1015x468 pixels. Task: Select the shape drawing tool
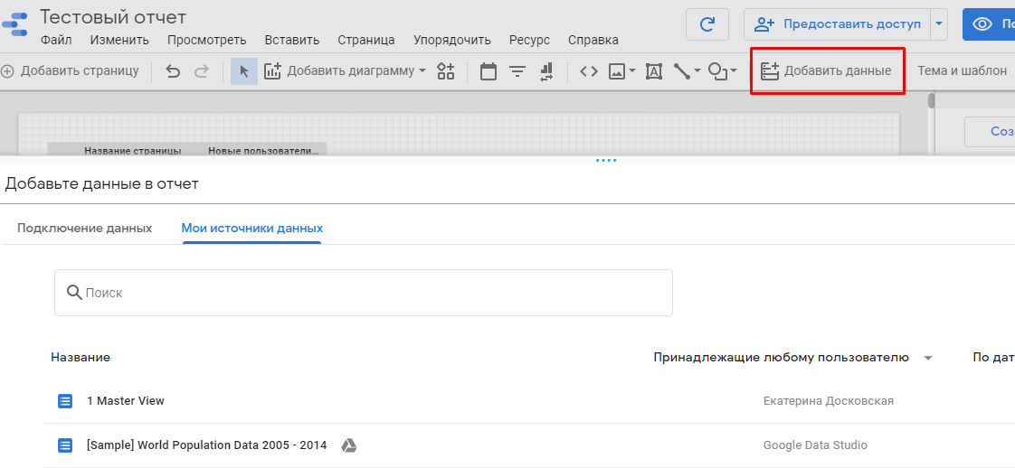[718, 71]
